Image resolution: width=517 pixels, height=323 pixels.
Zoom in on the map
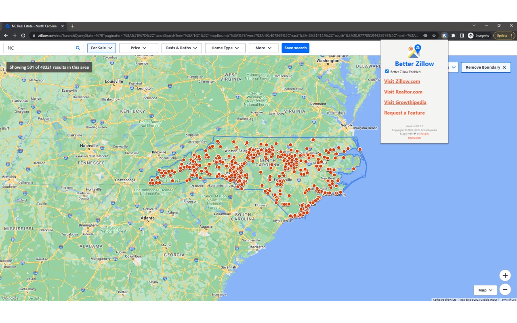point(505,275)
